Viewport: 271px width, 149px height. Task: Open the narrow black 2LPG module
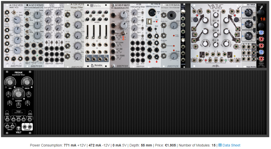click(183, 36)
